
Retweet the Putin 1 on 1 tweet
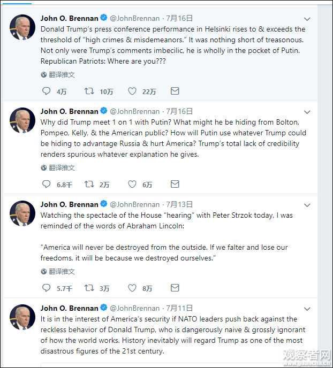pos(89,185)
